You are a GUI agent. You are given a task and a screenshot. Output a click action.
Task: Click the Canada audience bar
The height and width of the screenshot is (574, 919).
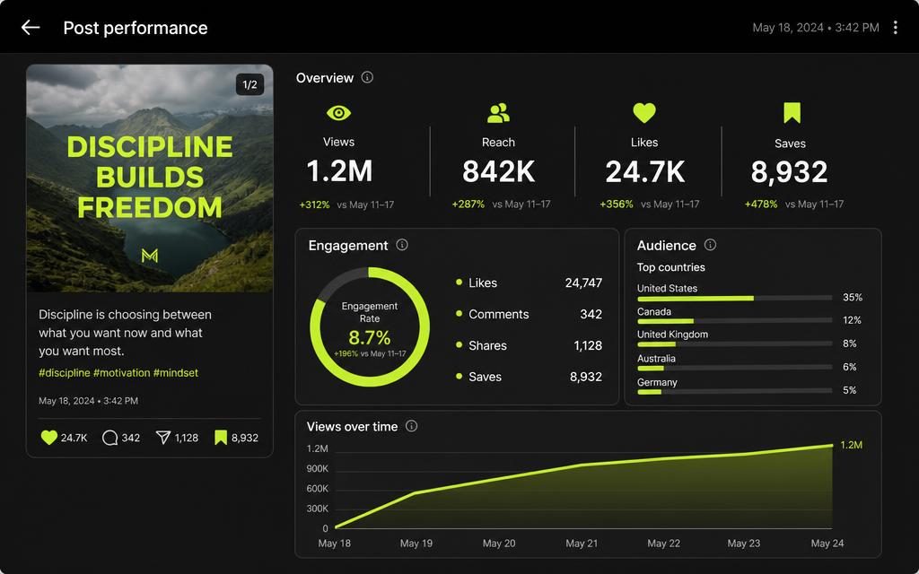(x=734, y=321)
